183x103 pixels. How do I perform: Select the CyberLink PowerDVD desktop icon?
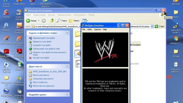[x=19, y=28]
